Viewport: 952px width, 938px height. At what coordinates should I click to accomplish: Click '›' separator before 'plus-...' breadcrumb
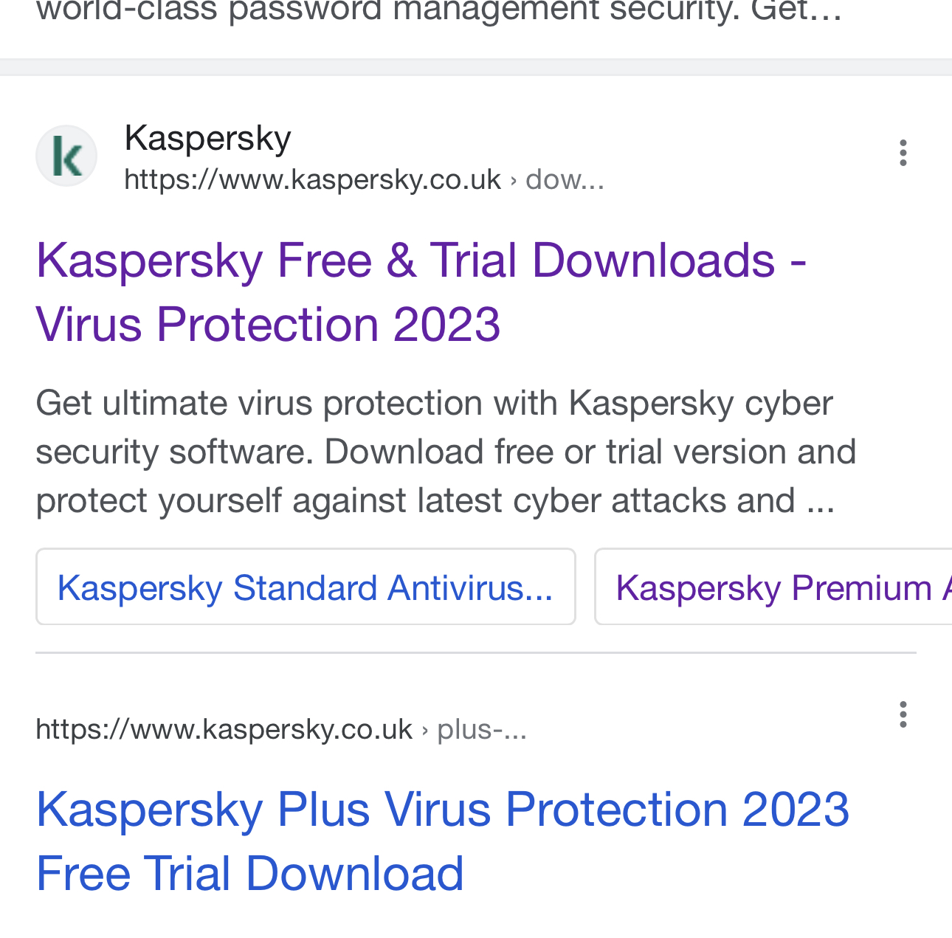[x=425, y=730]
